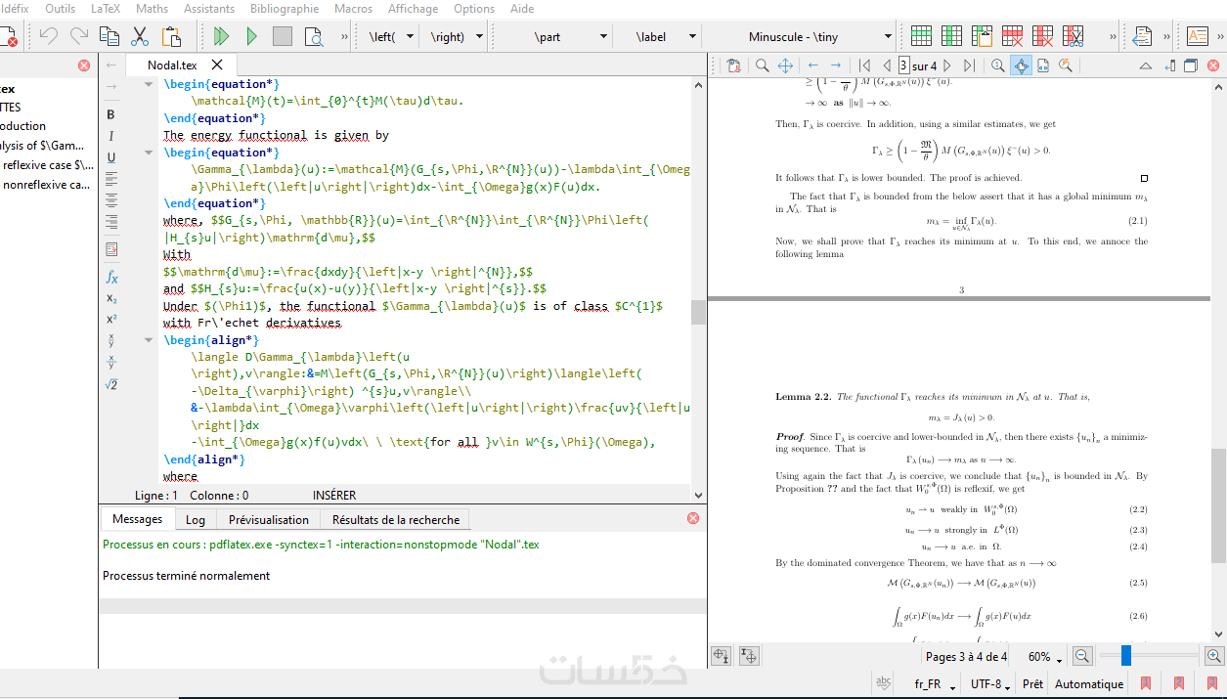Zoom in PDF with plus magnifier
The height and width of the screenshot is (699, 1227).
[x=1213, y=657]
